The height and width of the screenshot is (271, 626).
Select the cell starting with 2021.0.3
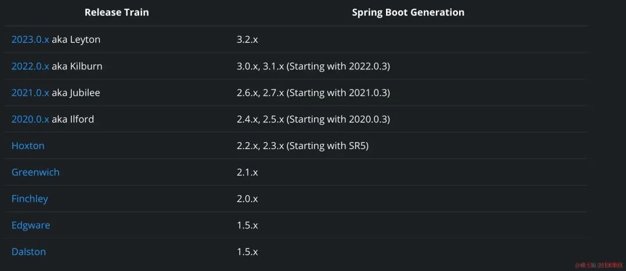(x=313, y=92)
